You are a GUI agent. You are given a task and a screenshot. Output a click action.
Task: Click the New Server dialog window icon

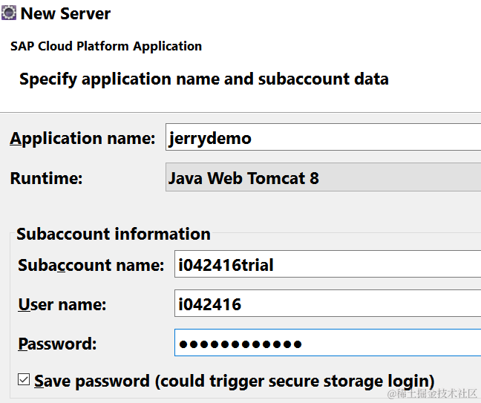point(9,13)
